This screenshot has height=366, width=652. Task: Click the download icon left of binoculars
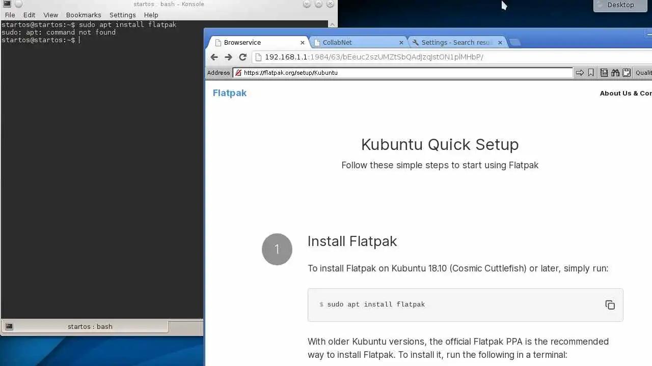tap(604, 73)
